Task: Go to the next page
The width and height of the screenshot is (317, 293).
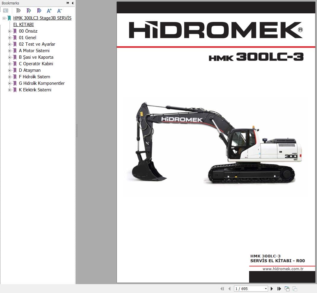Action: click(272, 289)
